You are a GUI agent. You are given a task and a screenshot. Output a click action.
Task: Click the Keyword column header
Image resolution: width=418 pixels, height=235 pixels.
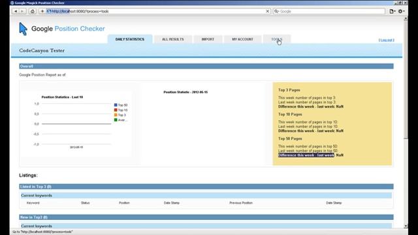(x=33, y=203)
